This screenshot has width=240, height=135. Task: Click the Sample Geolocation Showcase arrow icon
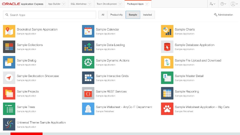[x=9, y=78]
